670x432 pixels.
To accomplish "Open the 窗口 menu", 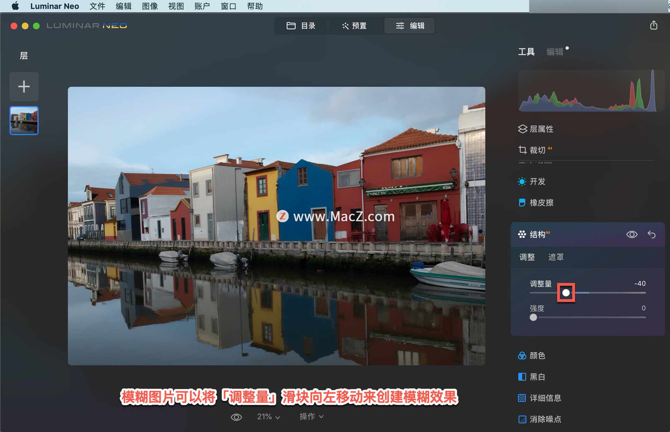I will pos(229,6).
